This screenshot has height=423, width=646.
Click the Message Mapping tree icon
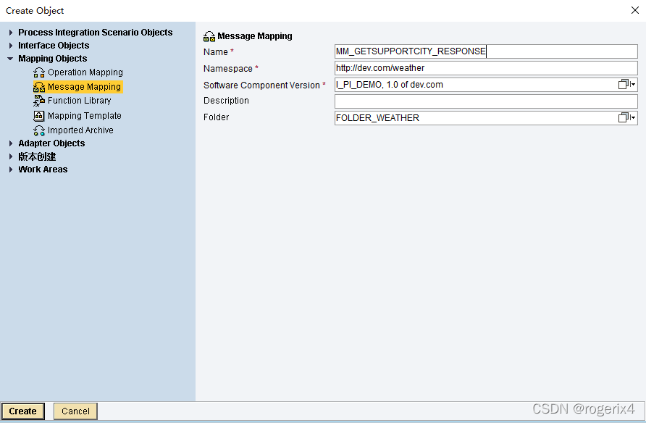coord(39,87)
